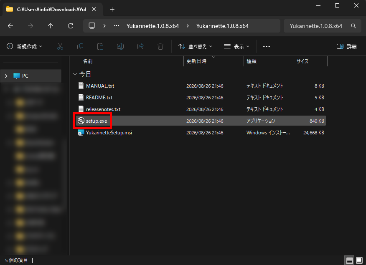366x265 pixels.
Task: Click the search magnifier icon
Action: [353, 26]
